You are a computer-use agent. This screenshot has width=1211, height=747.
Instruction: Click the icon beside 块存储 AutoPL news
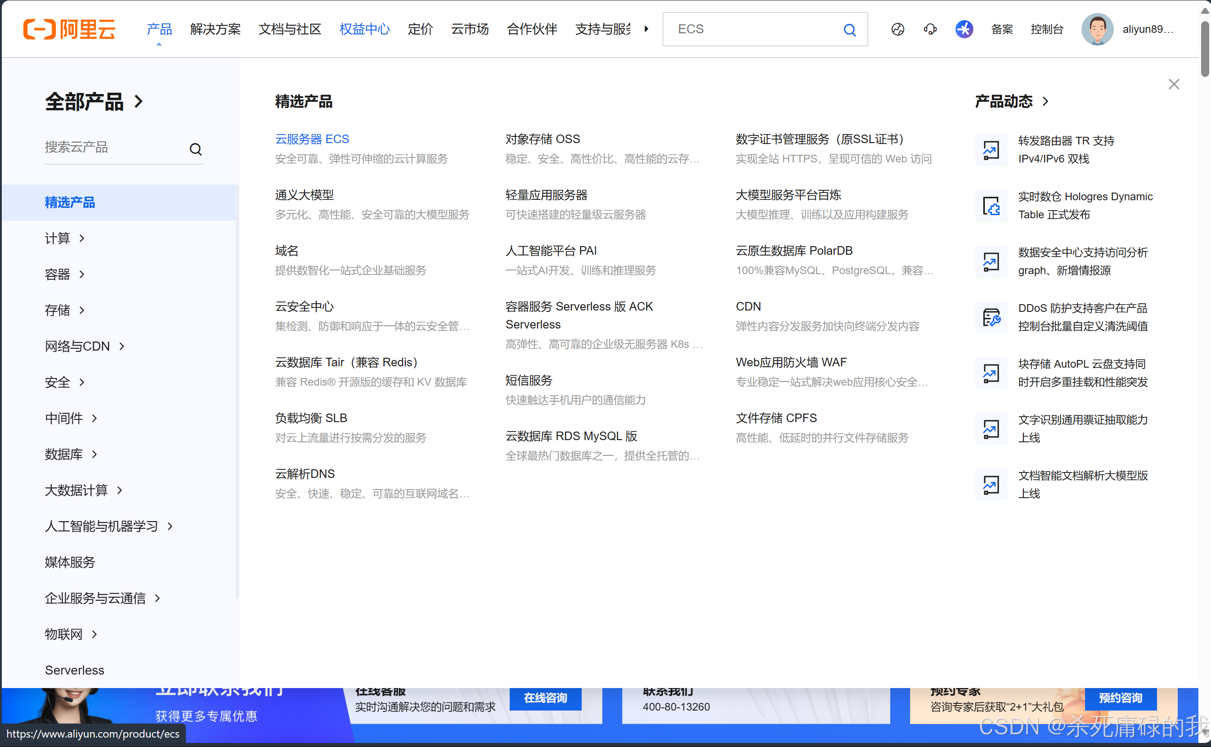990,373
